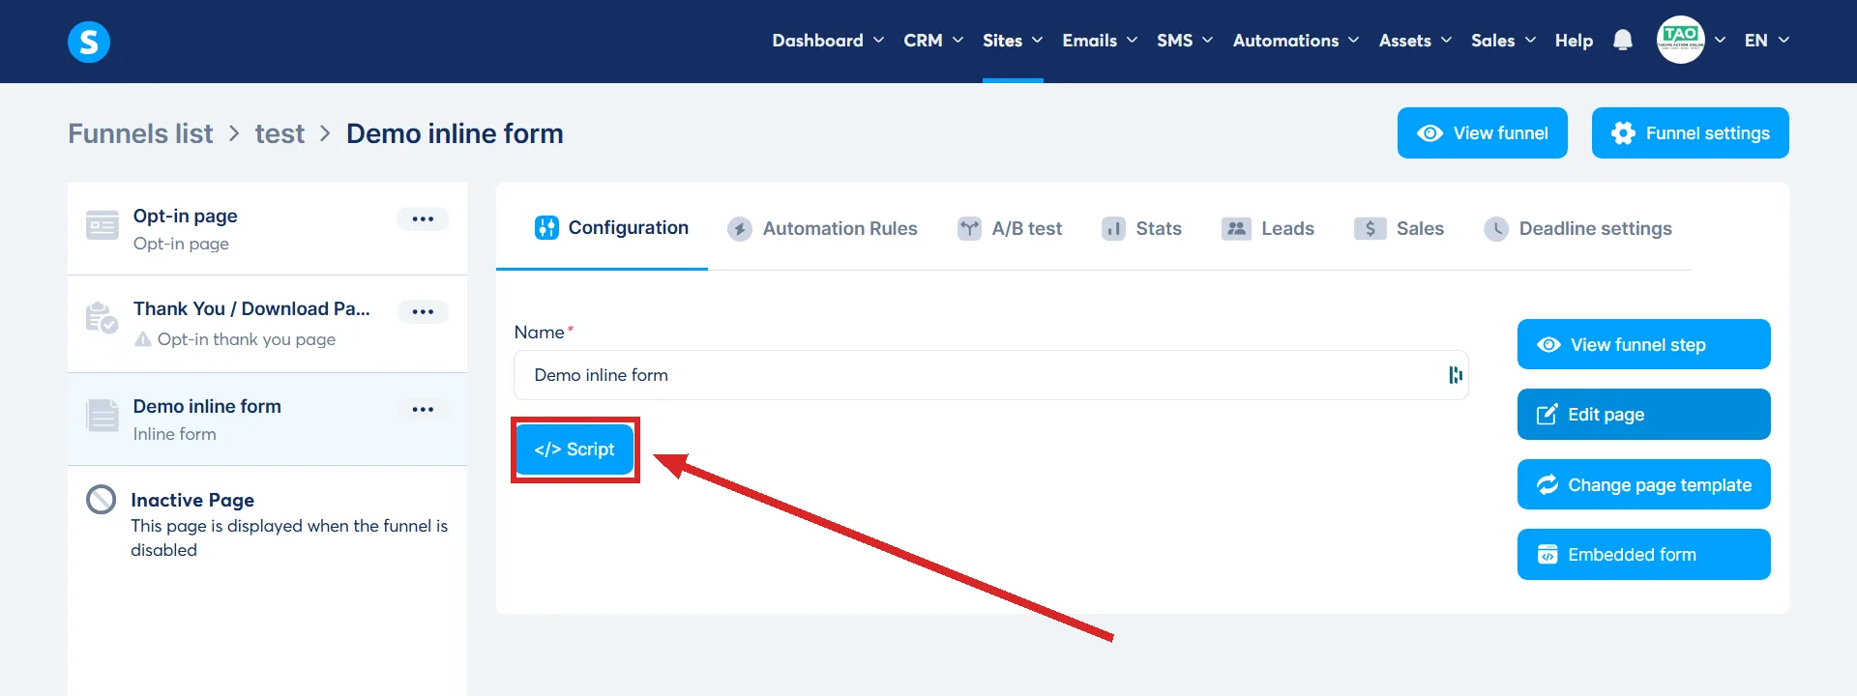Open the Leads tab
This screenshot has width=1857, height=696.
(1268, 228)
